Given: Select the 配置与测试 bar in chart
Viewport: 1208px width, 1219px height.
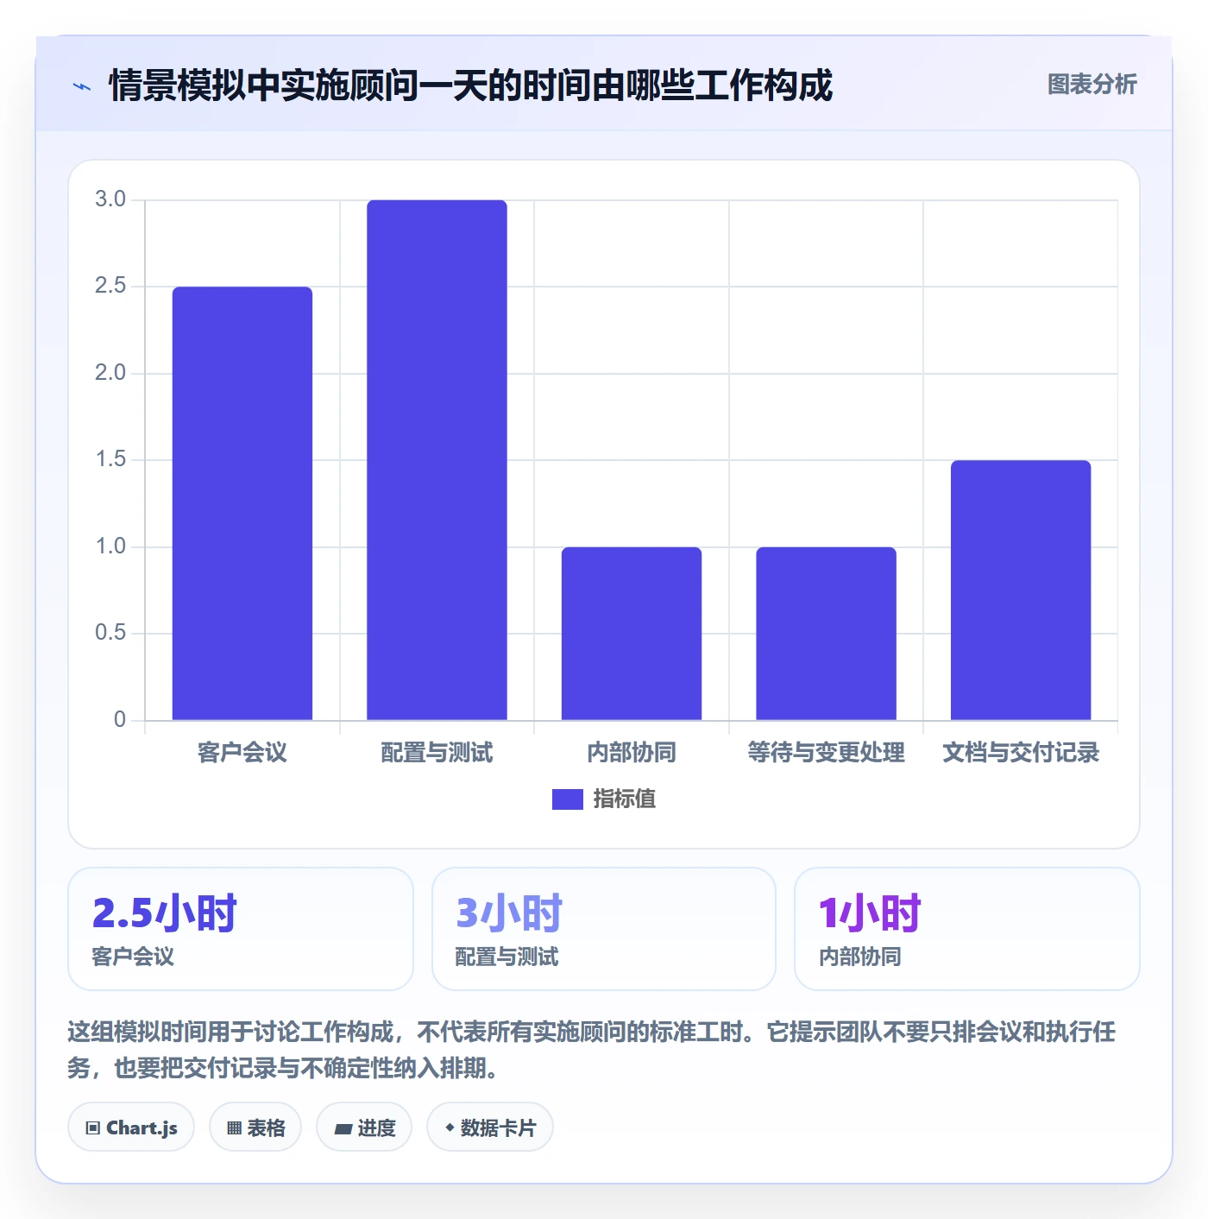Looking at the screenshot, I should (x=437, y=460).
